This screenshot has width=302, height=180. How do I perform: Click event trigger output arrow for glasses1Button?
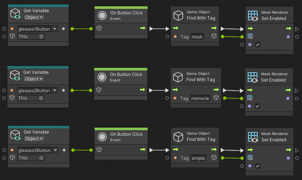point(143,28)
